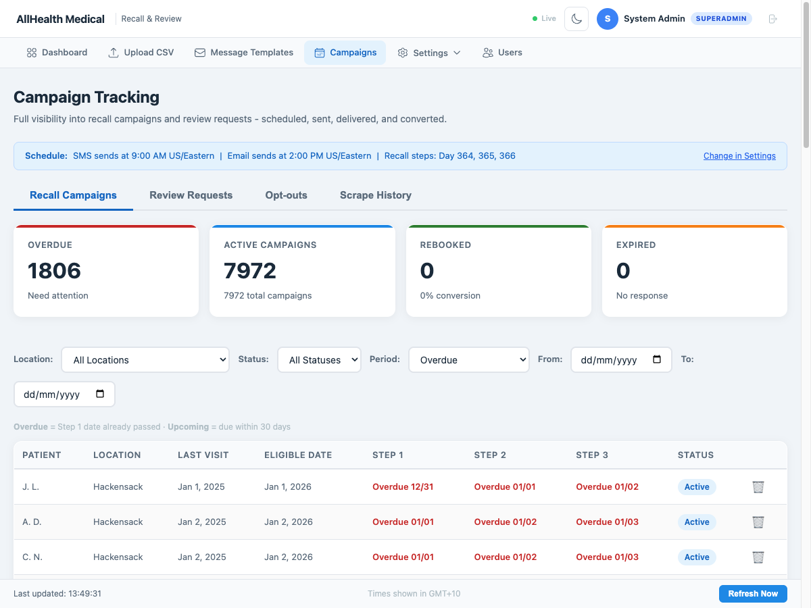
Task: Open the Scrape History tab
Action: click(x=375, y=195)
